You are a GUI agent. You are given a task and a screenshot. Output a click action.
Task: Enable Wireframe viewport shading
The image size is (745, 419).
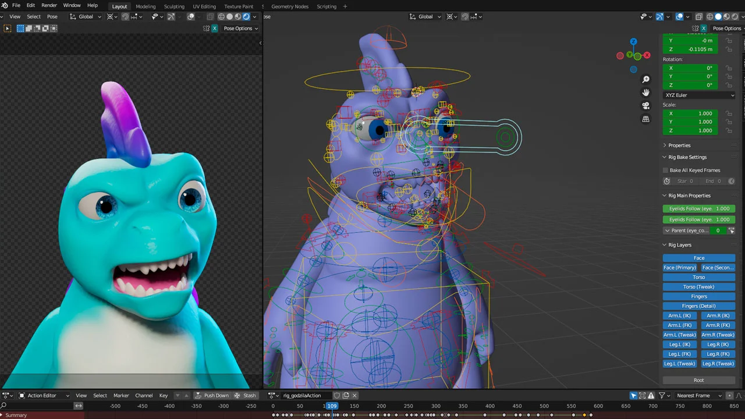pyautogui.click(x=710, y=16)
